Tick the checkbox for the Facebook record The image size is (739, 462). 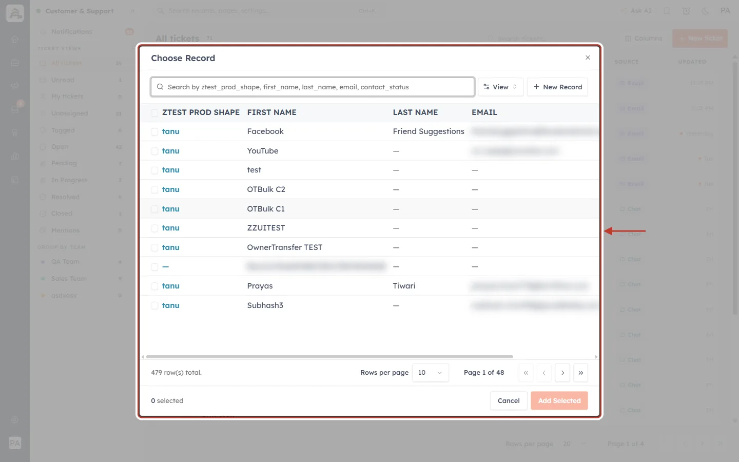[x=154, y=132]
